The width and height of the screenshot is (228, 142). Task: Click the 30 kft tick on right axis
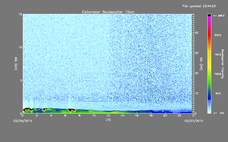(x=196, y=53)
